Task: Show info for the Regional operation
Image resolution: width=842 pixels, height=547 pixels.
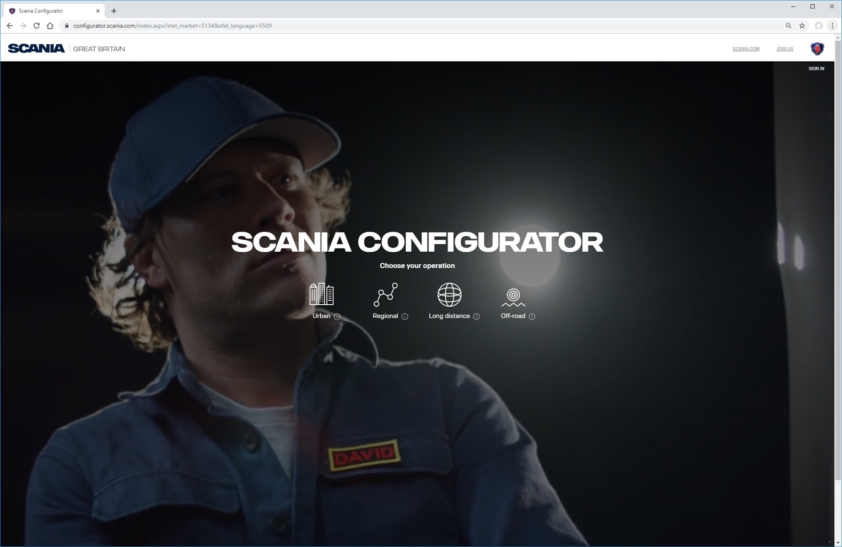Action: (405, 317)
